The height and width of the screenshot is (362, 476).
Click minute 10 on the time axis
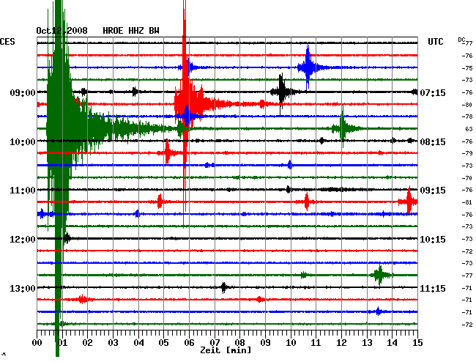tap(291, 343)
